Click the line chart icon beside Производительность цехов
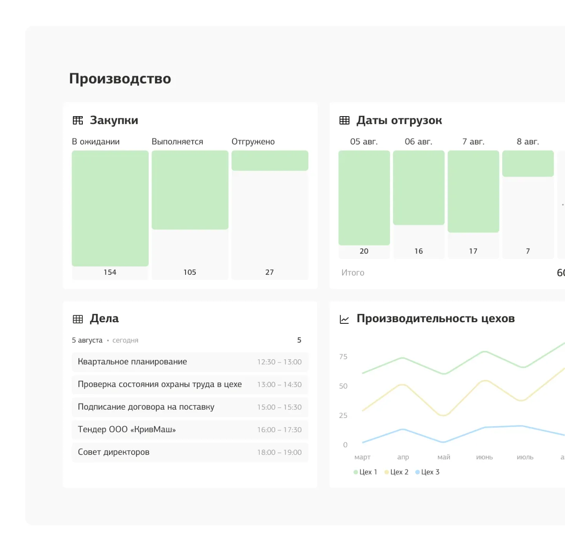565x551 pixels. [x=344, y=319]
